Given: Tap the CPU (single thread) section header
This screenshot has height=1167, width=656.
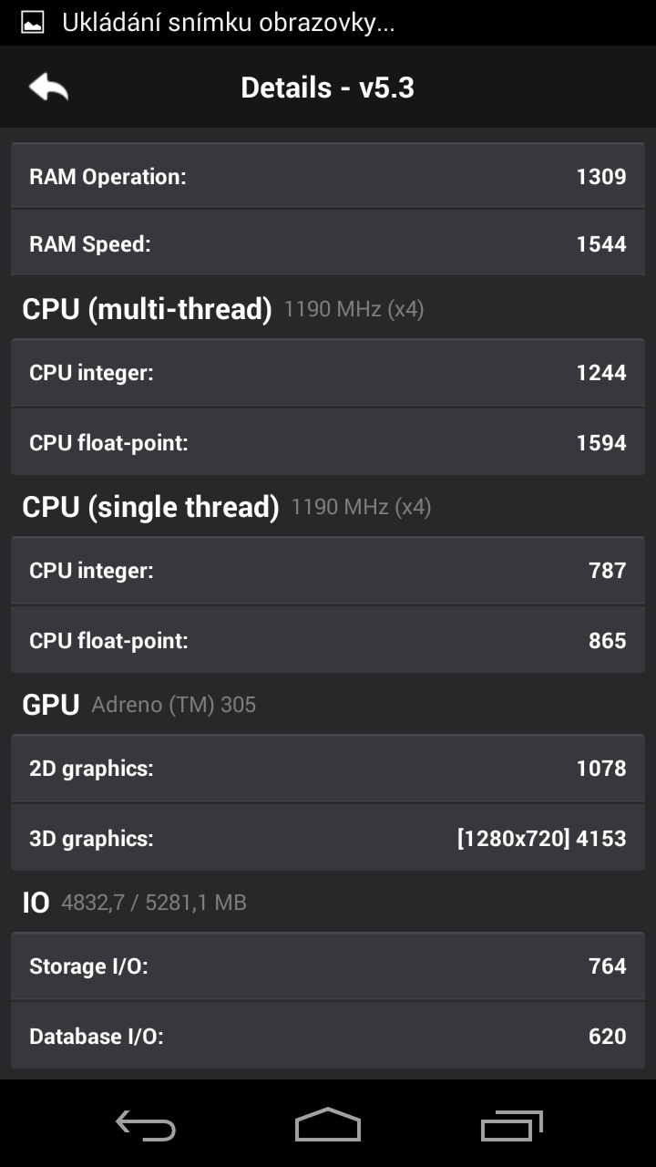Looking at the screenshot, I should [151, 507].
